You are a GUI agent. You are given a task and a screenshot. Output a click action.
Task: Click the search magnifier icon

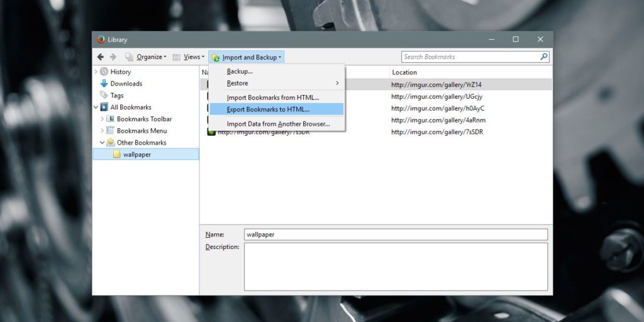[x=544, y=57]
